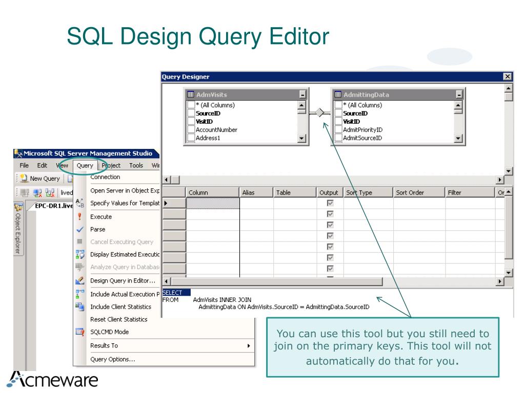This screenshot has height=393, width=525.
Task: Click the Object Explorer side tab
Action: (x=18, y=229)
